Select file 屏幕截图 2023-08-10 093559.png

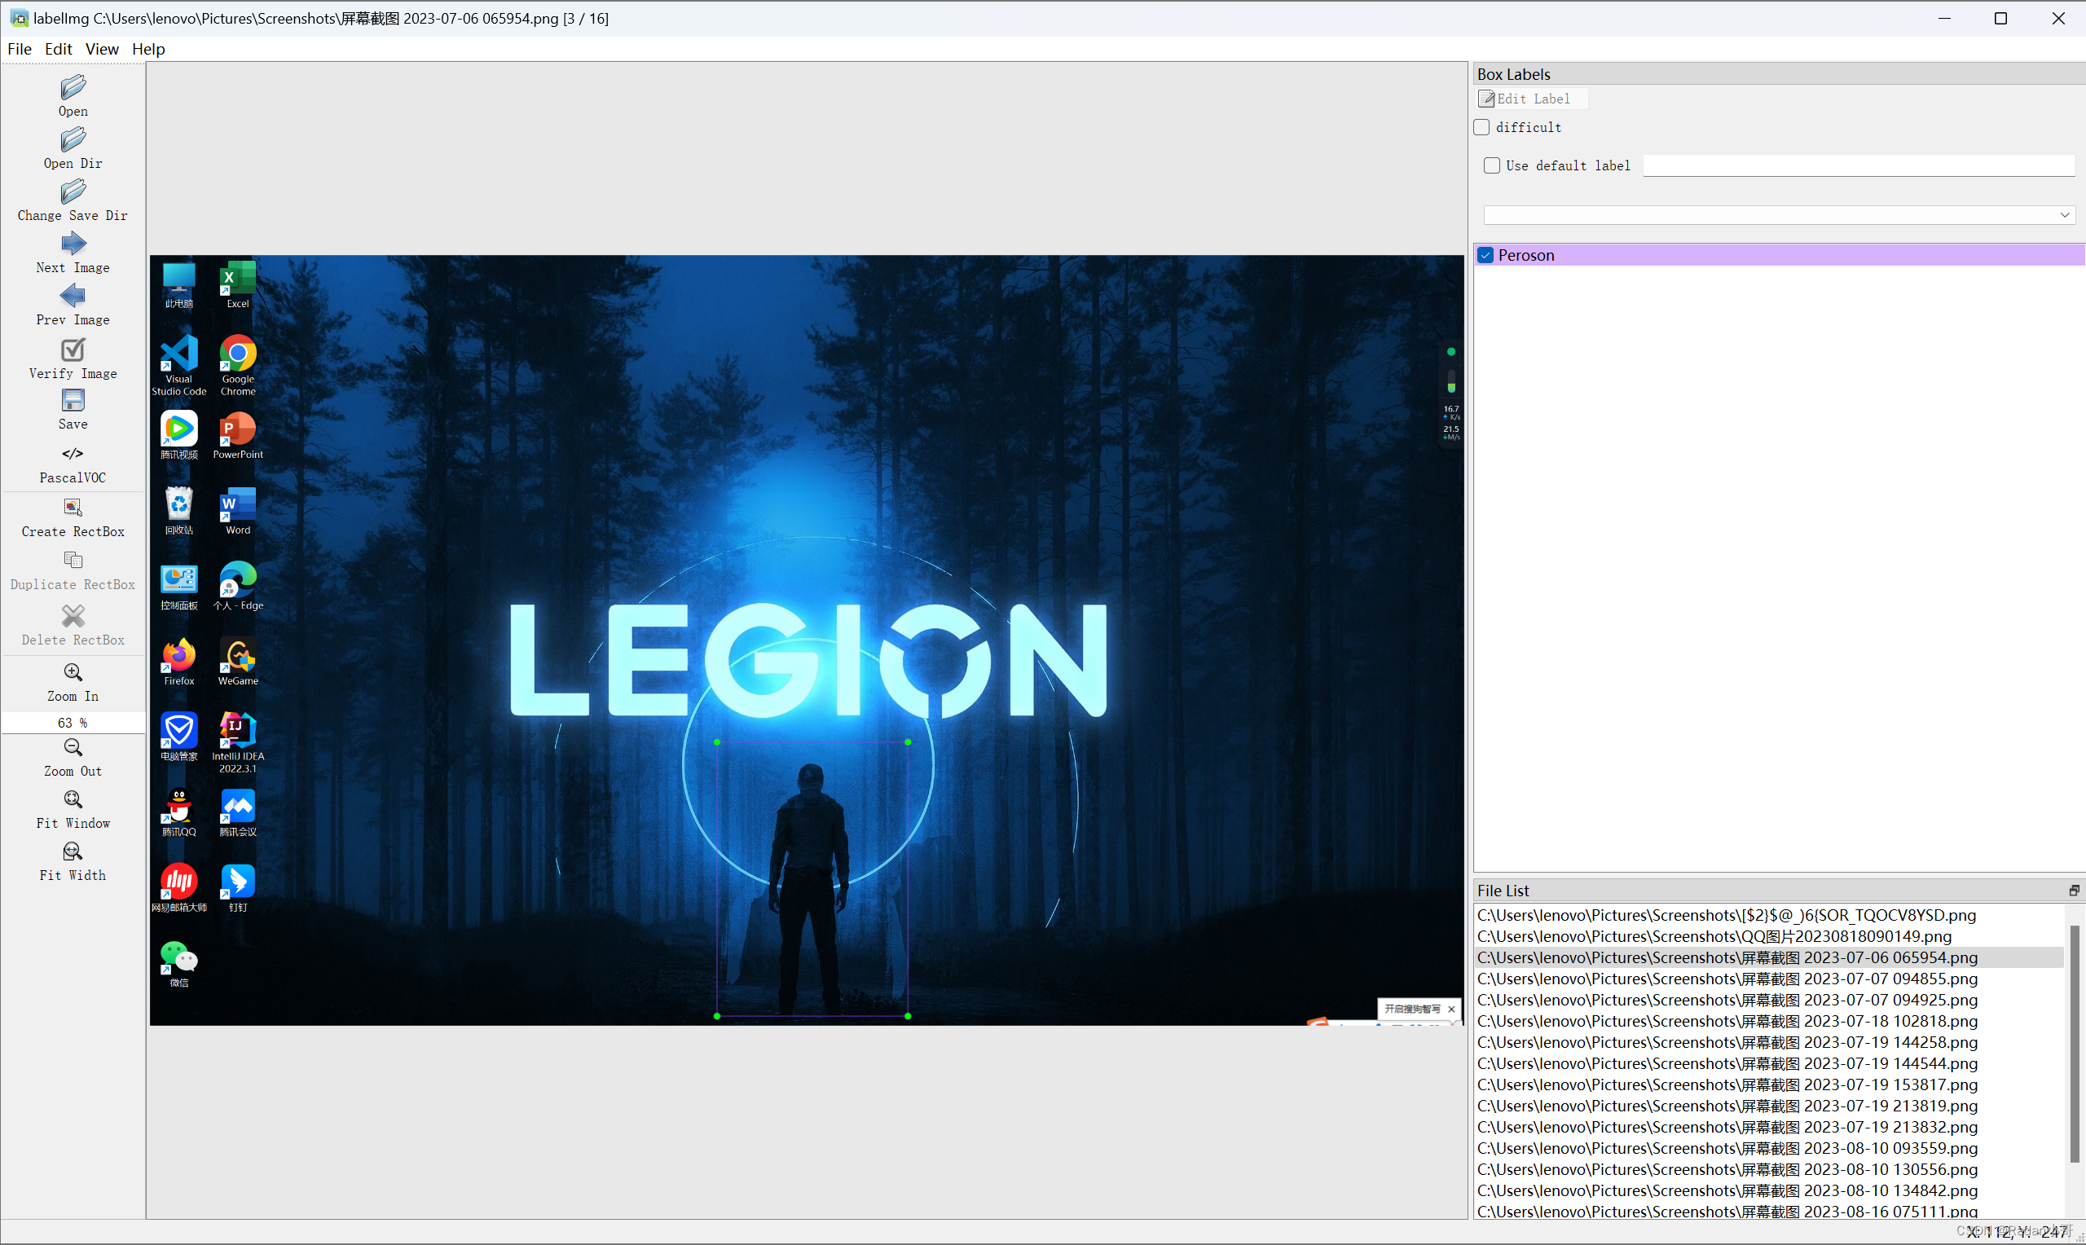point(1768,1149)
